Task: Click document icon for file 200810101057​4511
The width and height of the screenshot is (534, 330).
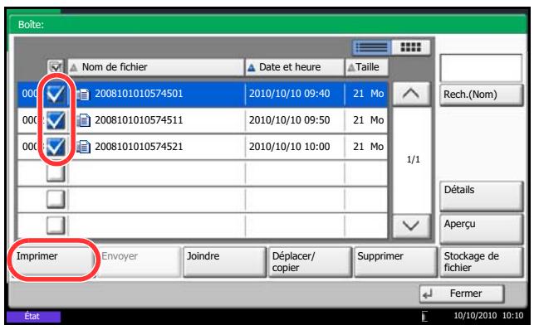Action: pyautogui.click(x=83, y=120)
